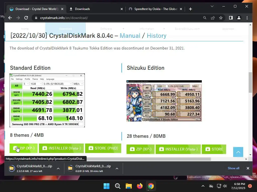Reload the current page

[x=26, y=18]
